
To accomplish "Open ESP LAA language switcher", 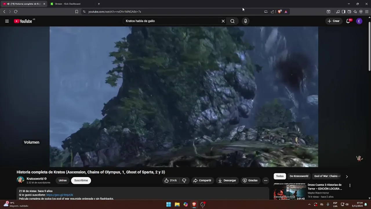I will 335,204.
